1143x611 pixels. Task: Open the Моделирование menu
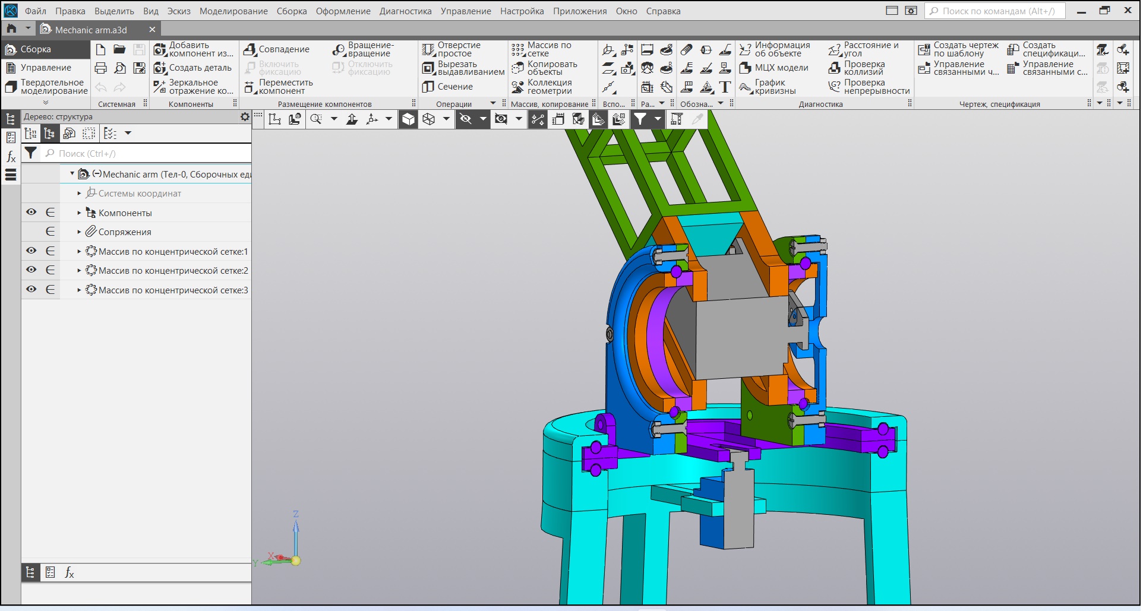tap(233, 11)
